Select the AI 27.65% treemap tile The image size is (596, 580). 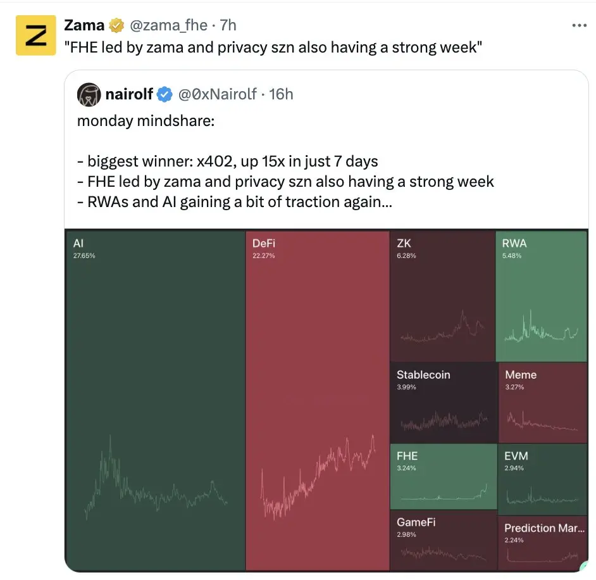(155, 400)
